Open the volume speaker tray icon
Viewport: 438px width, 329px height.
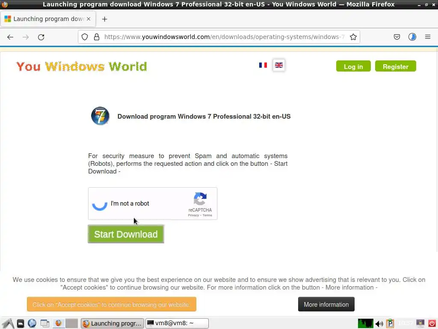point(379,324)
